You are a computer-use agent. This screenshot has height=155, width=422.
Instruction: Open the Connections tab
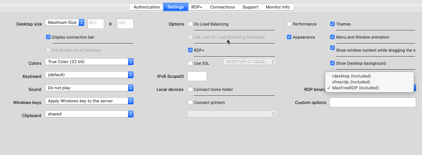tap(222, 7)
